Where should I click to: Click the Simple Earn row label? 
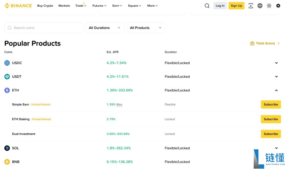(x=20, y=104)
